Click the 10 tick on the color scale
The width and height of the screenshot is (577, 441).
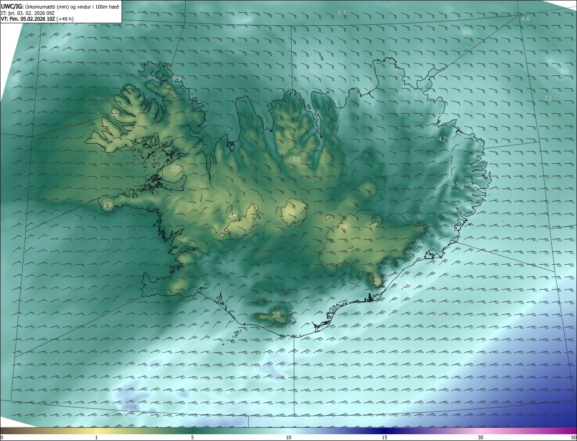pos(288,437)
